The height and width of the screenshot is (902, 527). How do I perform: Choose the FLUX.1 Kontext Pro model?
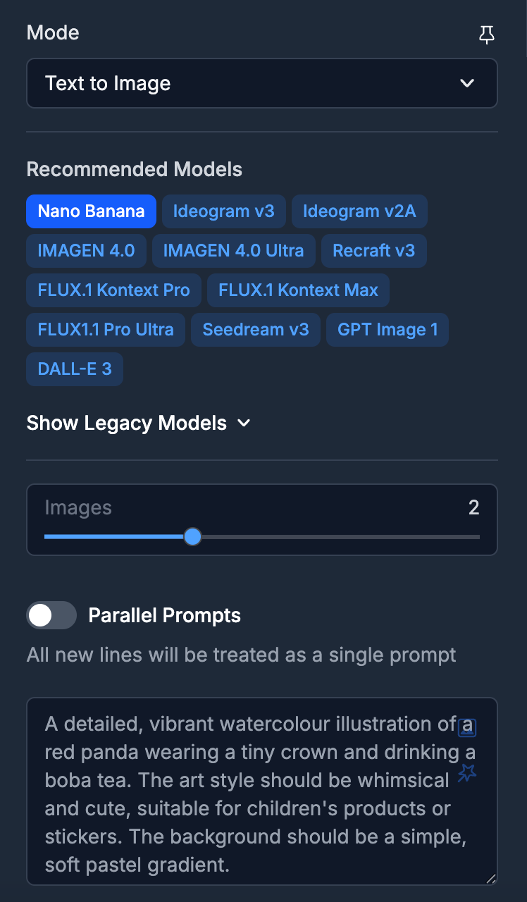[113, 290]
